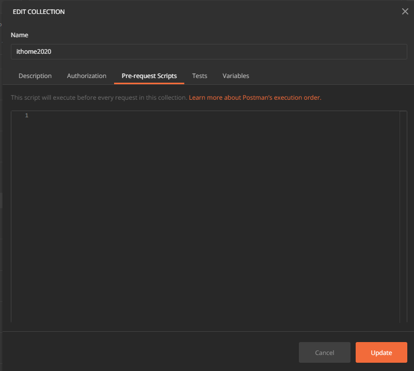Select the Pre-request Scripts tab
The height and width of the screenshot is (371, 414).
[x=149, y=76]
